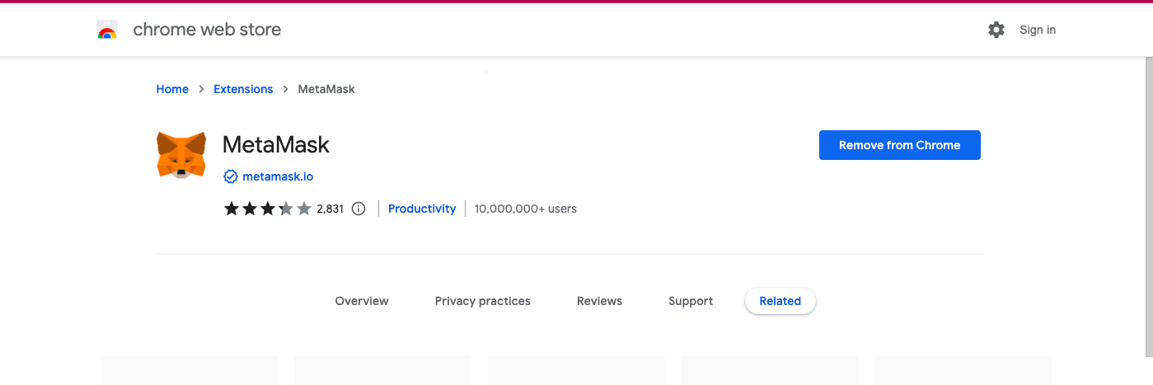Click the MetaMask fox logo

181,155
